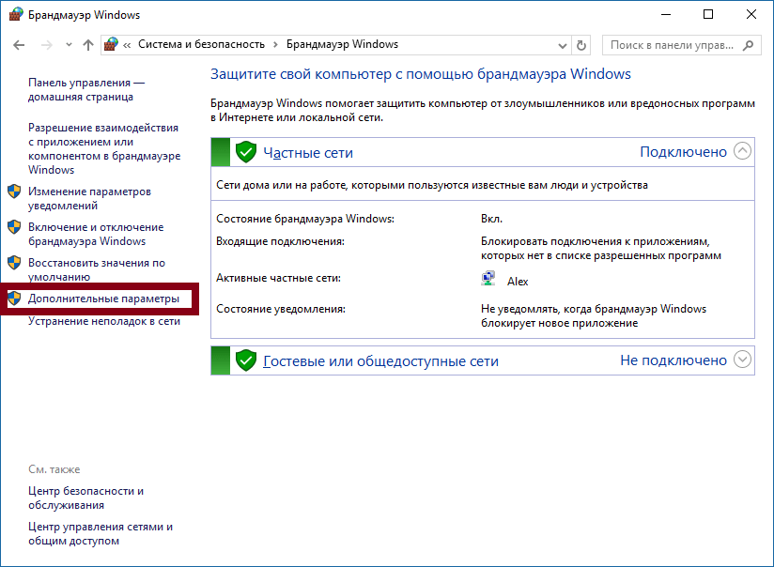Screen dimensions: 774x567
Task: Go up one level with the Up arrow
Action: click(x=88, y=45)
